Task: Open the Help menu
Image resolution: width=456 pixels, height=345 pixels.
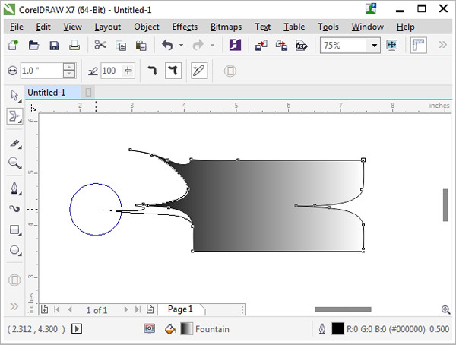Action: tap(405, 27)
